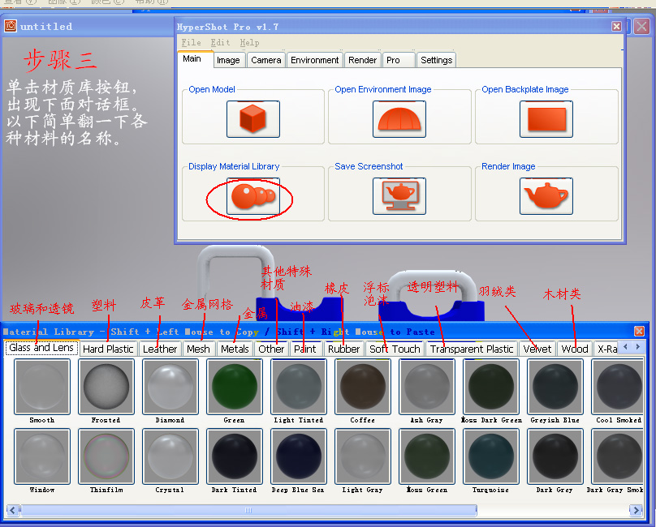Screen dimensions: 656x527
Task: Open the File menu
Action: tap(191, 42)
